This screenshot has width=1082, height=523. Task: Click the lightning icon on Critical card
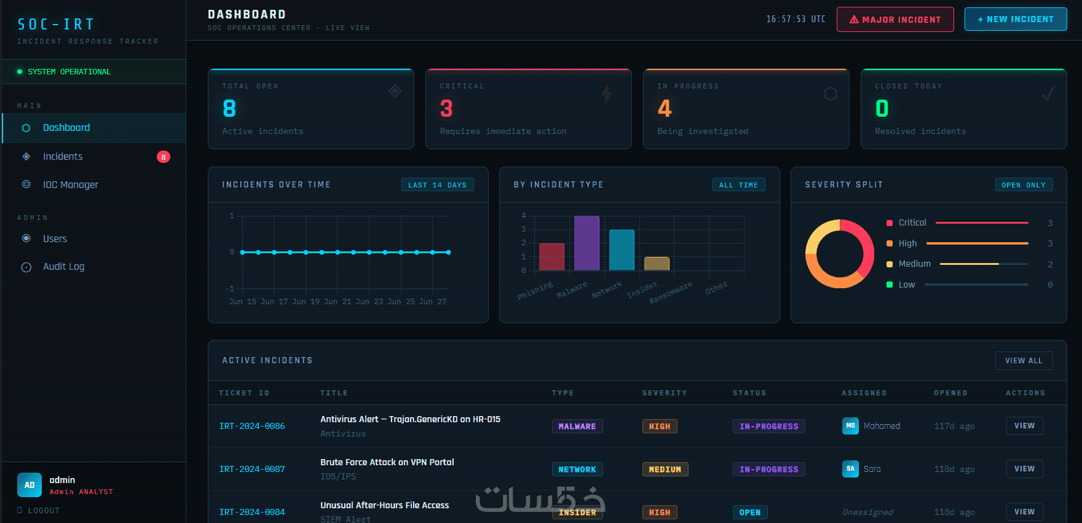(607, 93)
